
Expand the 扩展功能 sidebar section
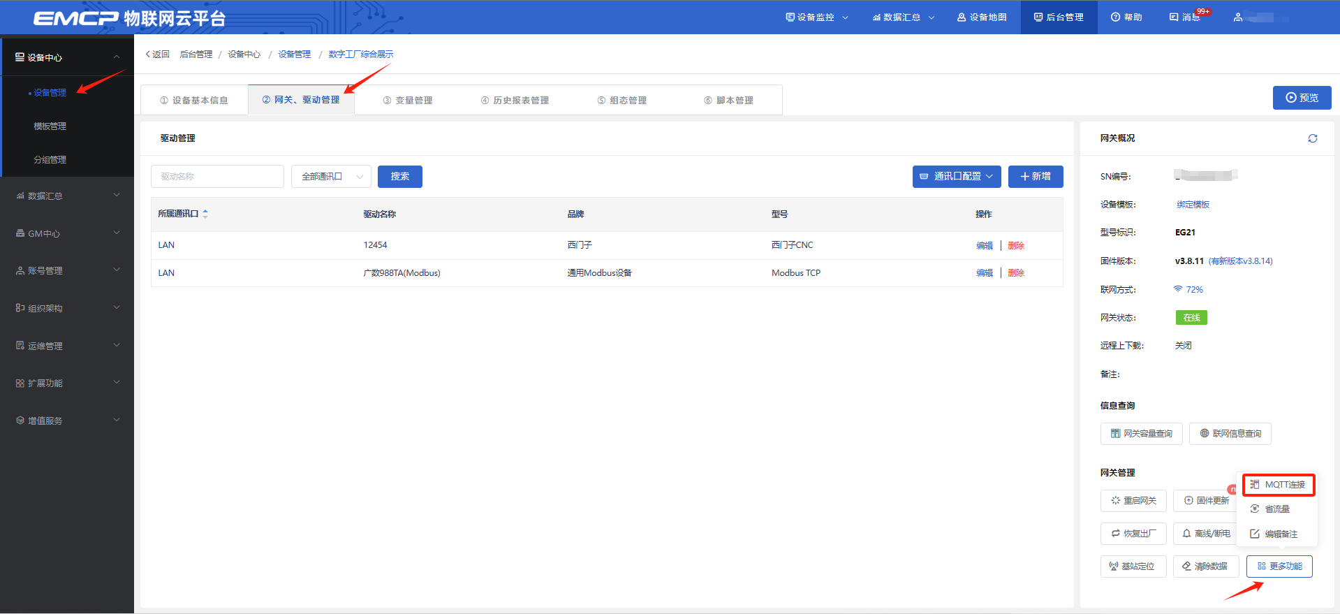coord(67,383)
